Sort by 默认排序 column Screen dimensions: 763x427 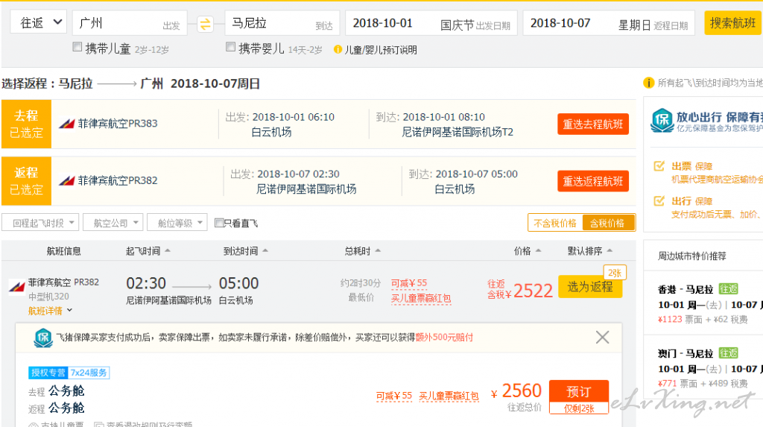pos(590,250)
